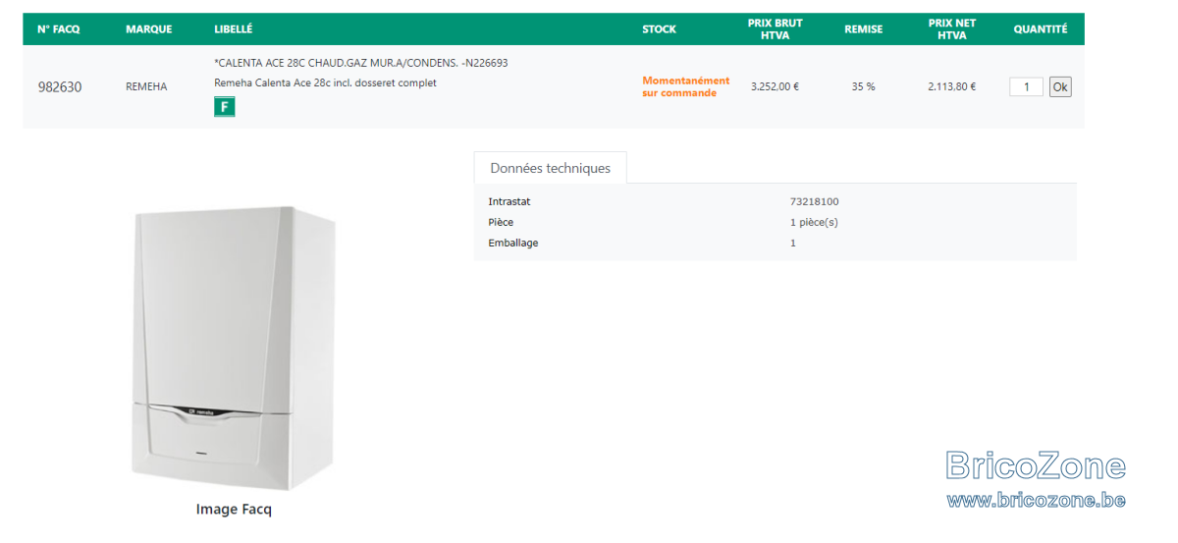This screenshot has height=543, width=1178.
Task: Click the REMISE column header
Action: click(x=863, y=29)
